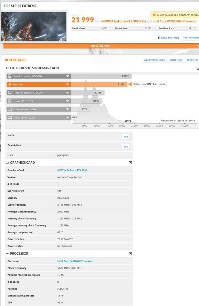Click Intel Core i9-9900KF Processor in score header
Screen dimensions: 199x306
coord(174,21)
